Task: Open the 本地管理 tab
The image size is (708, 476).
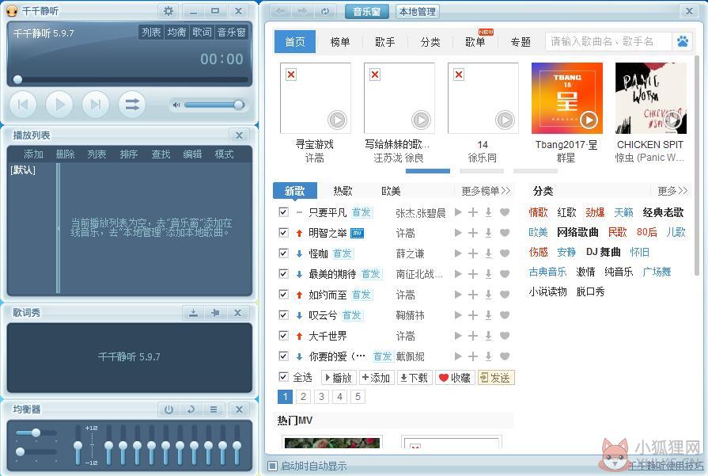Action: click(417, 12)
